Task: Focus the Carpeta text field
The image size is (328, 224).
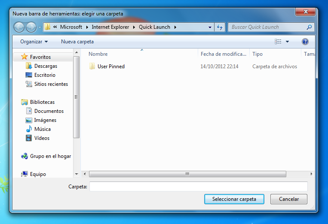Action: tap(199, 186)
